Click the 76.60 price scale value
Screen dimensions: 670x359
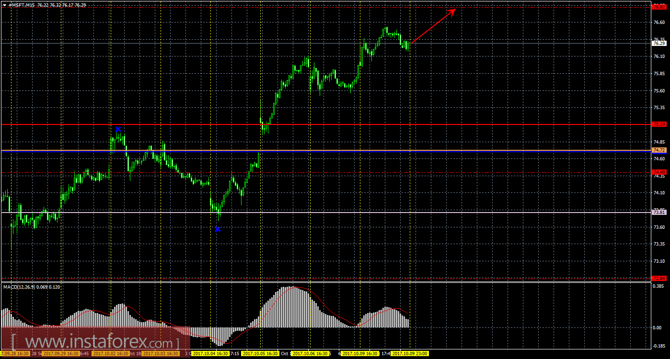pyautogui.click(x=658, y=22)
